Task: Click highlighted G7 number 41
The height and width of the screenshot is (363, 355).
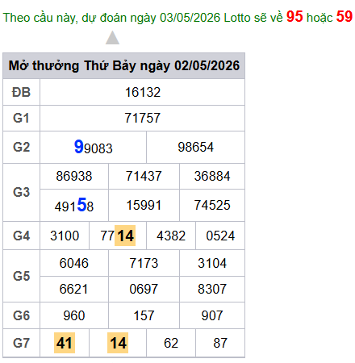Action: 65,343
